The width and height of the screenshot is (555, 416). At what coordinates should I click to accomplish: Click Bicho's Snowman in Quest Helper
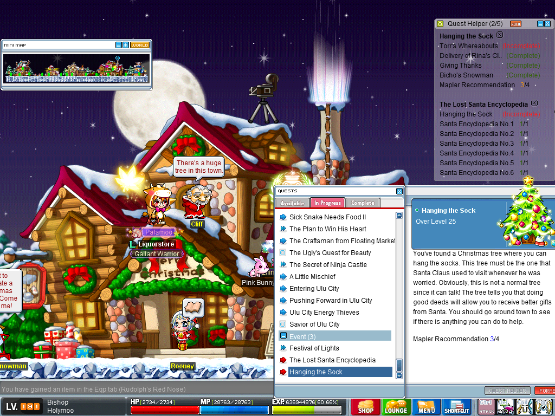point(466,75)
